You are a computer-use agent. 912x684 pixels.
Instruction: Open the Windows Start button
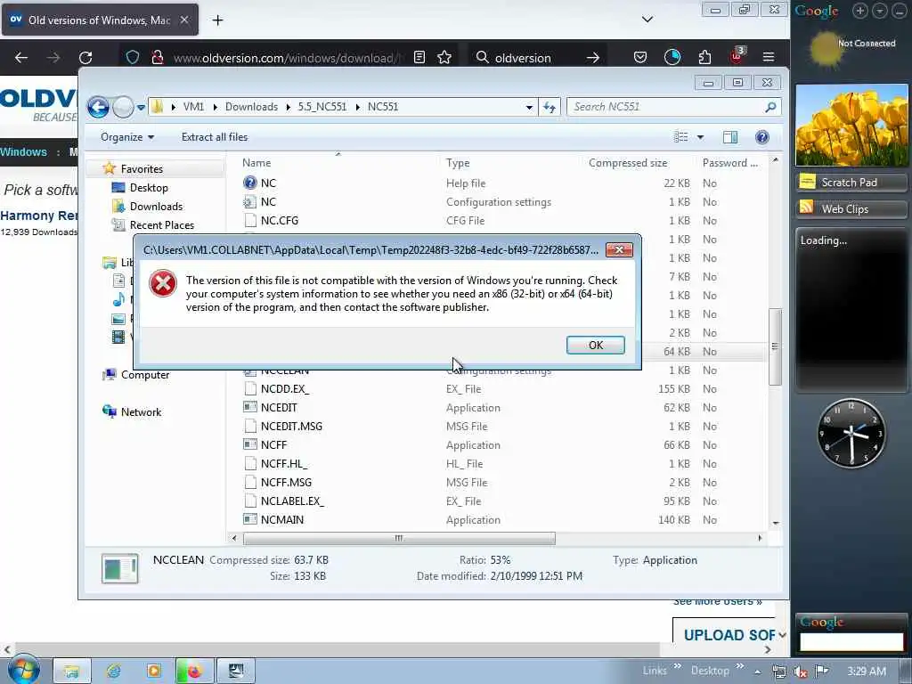[23, 670]
